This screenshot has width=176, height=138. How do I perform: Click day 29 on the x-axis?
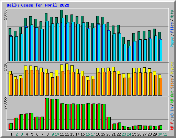[155, 134]
